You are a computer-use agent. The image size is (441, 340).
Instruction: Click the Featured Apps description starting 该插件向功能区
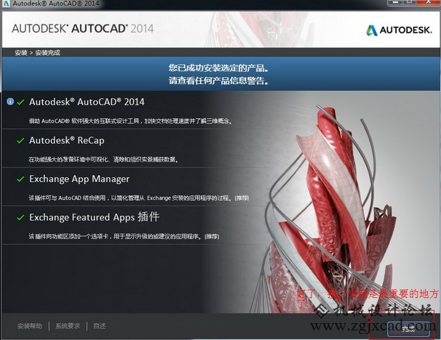click(123, 236)
